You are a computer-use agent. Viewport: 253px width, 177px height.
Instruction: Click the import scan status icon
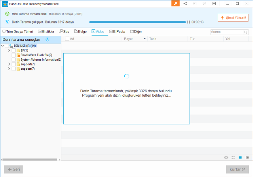[195, 4]
